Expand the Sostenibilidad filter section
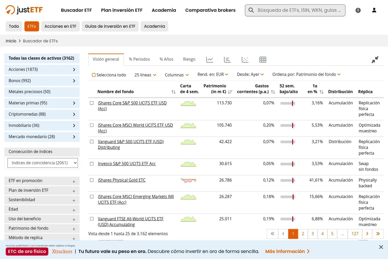This screenshot has width=388, height=259. [x=42, y=200]
